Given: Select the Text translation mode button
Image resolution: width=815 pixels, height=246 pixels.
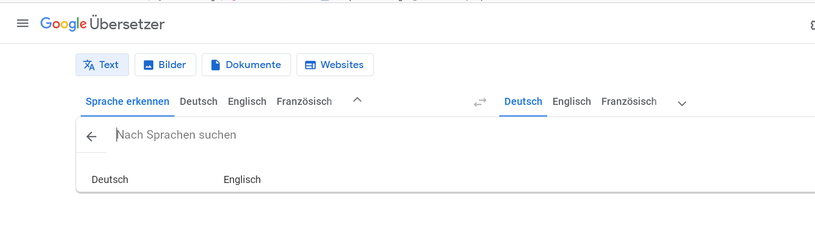Looking at the screenshot, I should 102,65.
